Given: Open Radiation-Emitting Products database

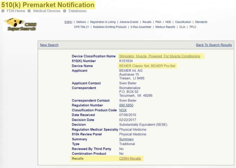Looking at the screenshot, I should (110, 27).
